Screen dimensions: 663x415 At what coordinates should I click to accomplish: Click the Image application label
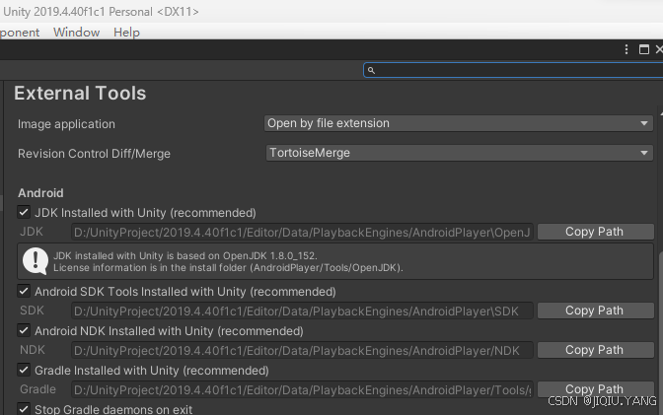tap(66, 124)
